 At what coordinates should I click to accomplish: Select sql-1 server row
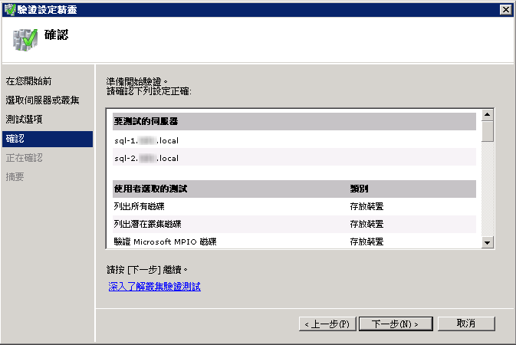[x=294, y=140]
